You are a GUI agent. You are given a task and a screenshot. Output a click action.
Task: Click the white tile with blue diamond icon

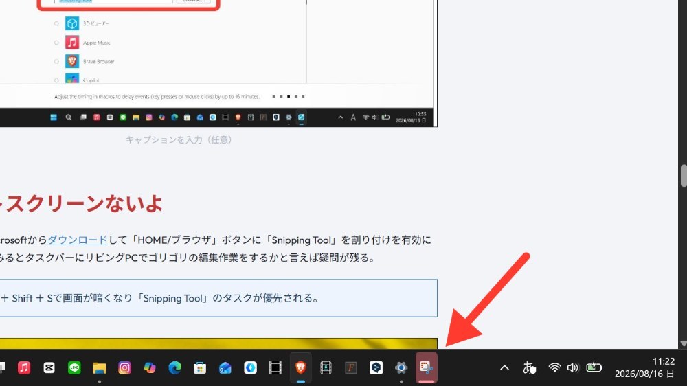[250, 367]
